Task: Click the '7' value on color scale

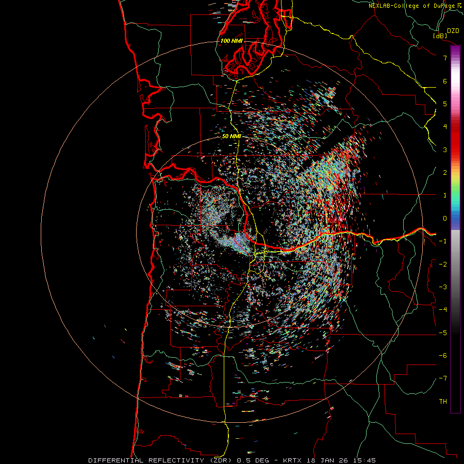Action: tap(445, 58)
